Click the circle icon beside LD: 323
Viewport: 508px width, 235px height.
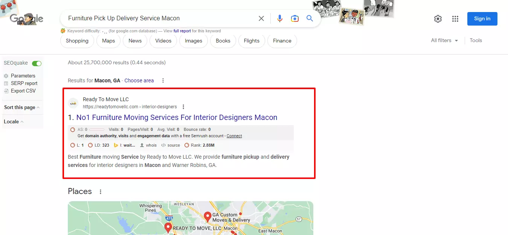(x=90, y=145)
